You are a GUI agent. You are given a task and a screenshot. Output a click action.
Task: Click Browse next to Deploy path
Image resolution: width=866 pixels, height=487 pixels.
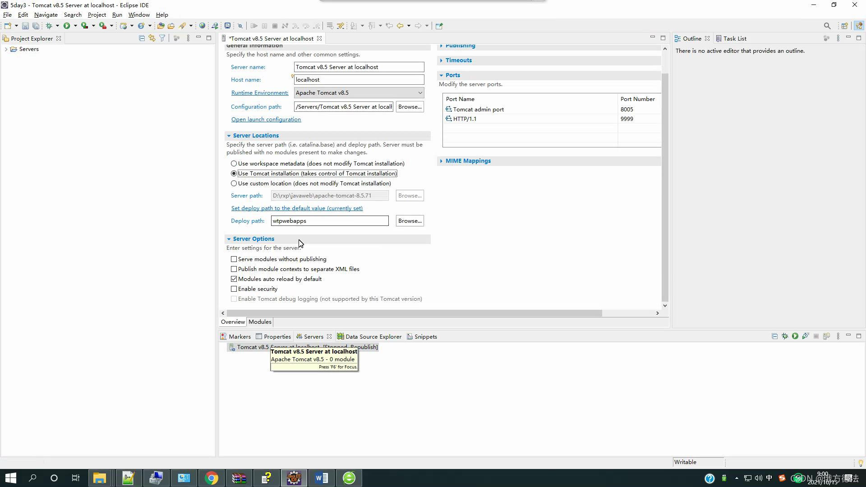point(410,221)
